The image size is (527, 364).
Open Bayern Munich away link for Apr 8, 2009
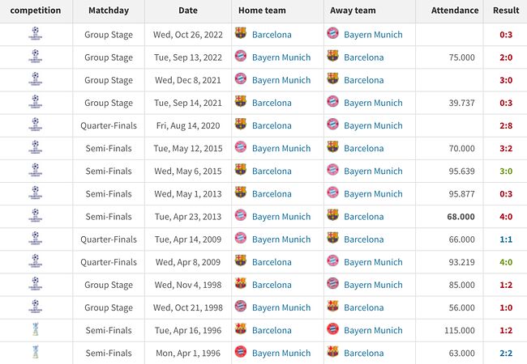pyautogui.click(x=373, y=262)
